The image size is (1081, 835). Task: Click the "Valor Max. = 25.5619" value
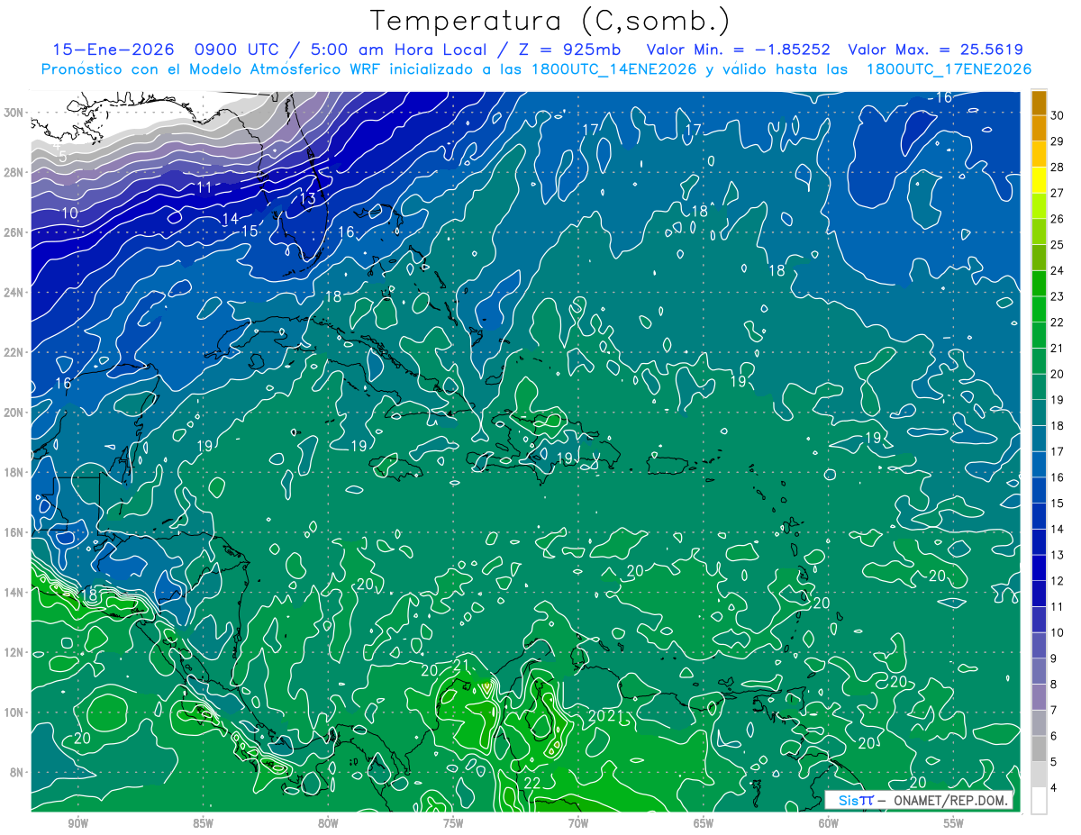click(935, 50)
